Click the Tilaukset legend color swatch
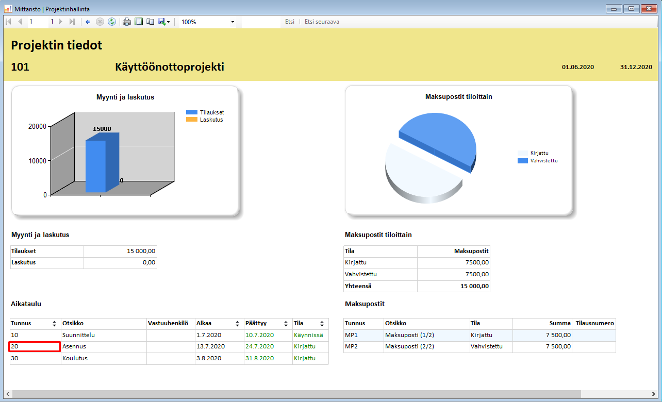Viewport: 662px width, 402px height. pyautogui.click(x=192, y=112)
